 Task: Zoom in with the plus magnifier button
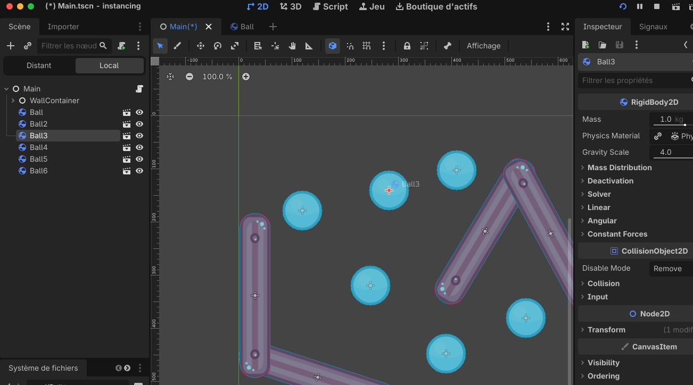pos(246,77)
